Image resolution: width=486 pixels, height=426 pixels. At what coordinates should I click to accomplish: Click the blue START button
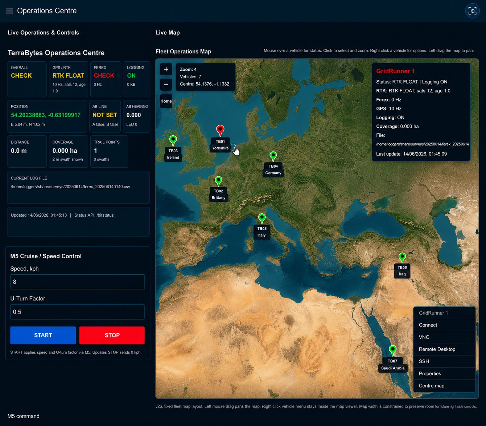[43, 335]
